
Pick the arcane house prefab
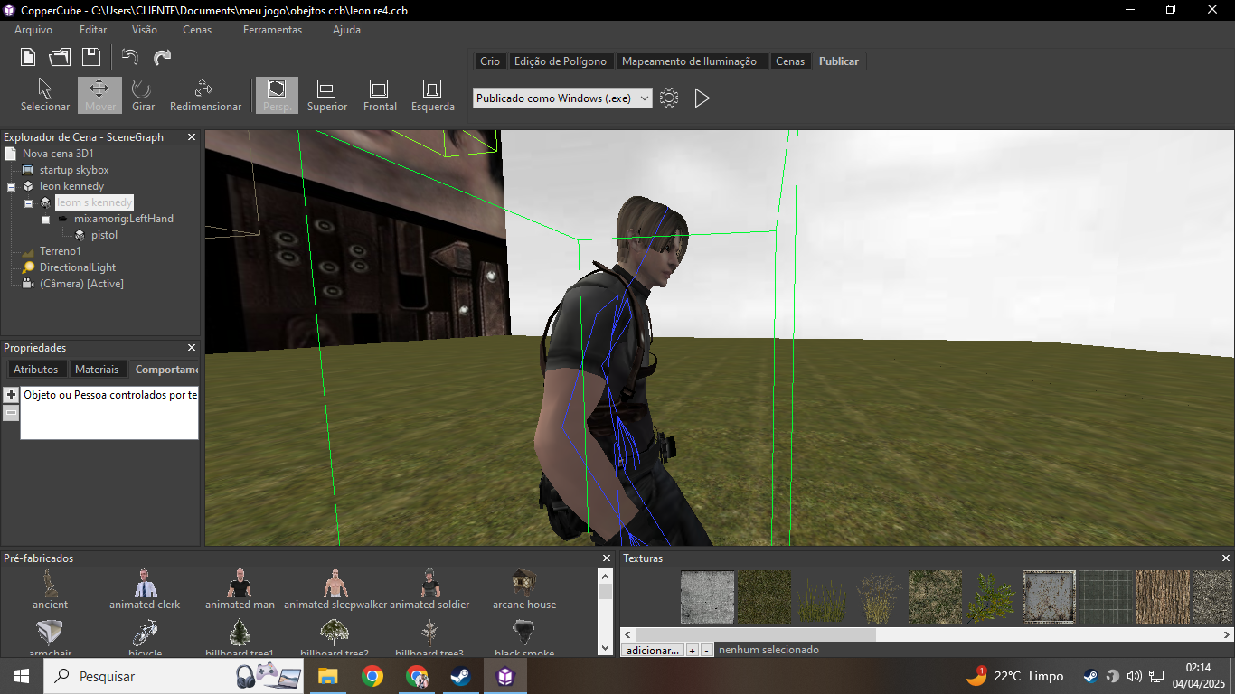point(524,589)
